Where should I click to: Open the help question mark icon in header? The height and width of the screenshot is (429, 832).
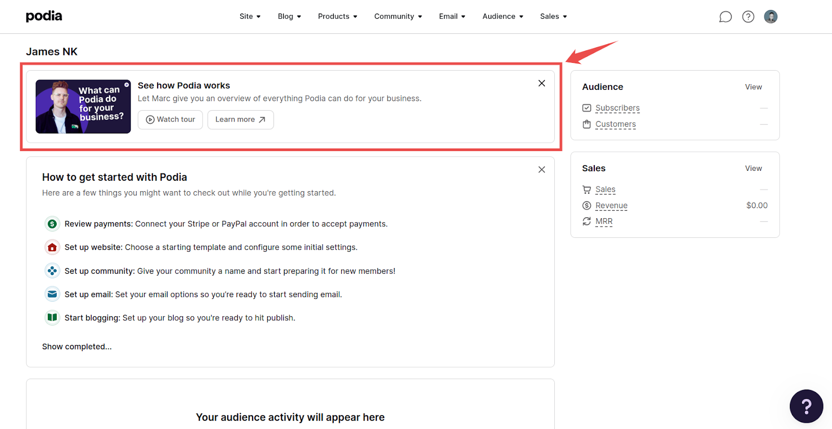(x=748, y=17)
